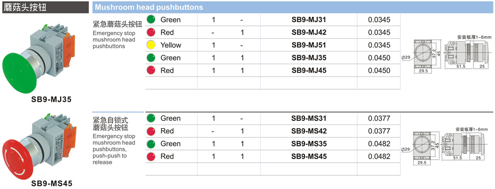Viewport: 495px width, 189px height.
Task: Click the yellow dot in the SB9-MJ51 row
Action: point(151,45)
